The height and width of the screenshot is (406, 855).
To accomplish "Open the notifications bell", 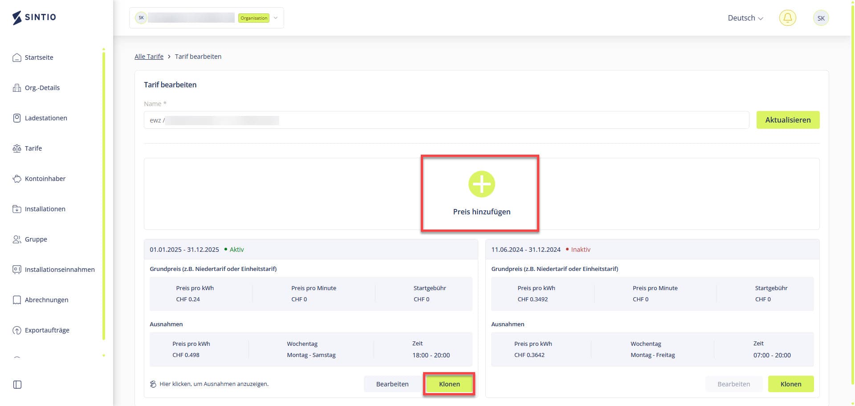I will click(x=787, y=18).
